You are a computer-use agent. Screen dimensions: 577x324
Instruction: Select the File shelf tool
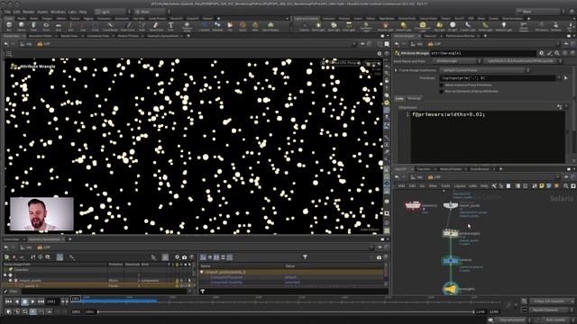tap(230, 26)
